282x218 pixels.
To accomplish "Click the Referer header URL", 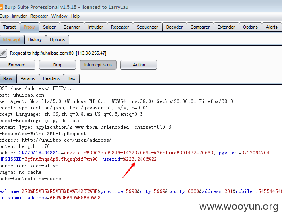I will pos(66,140).
